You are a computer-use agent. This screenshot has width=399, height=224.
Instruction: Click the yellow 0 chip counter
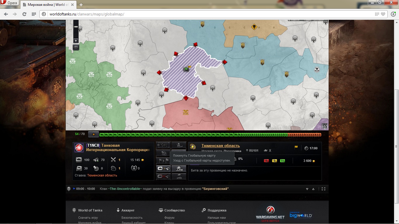(x=274, y=161)
